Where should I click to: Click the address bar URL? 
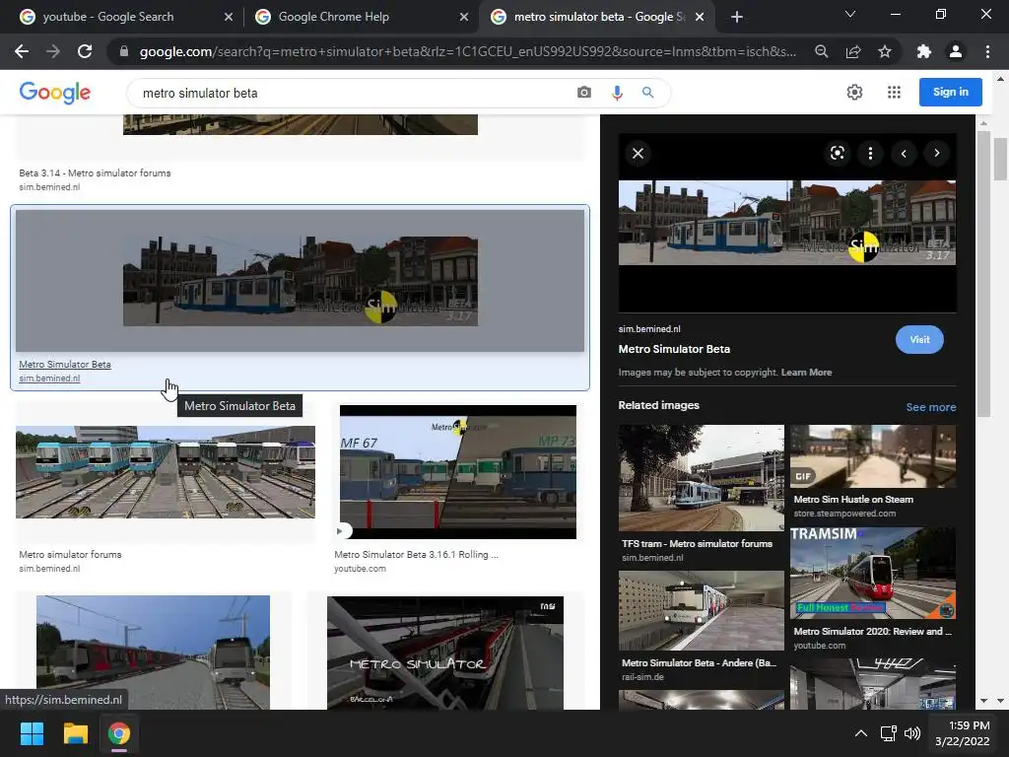coord(468,51)
